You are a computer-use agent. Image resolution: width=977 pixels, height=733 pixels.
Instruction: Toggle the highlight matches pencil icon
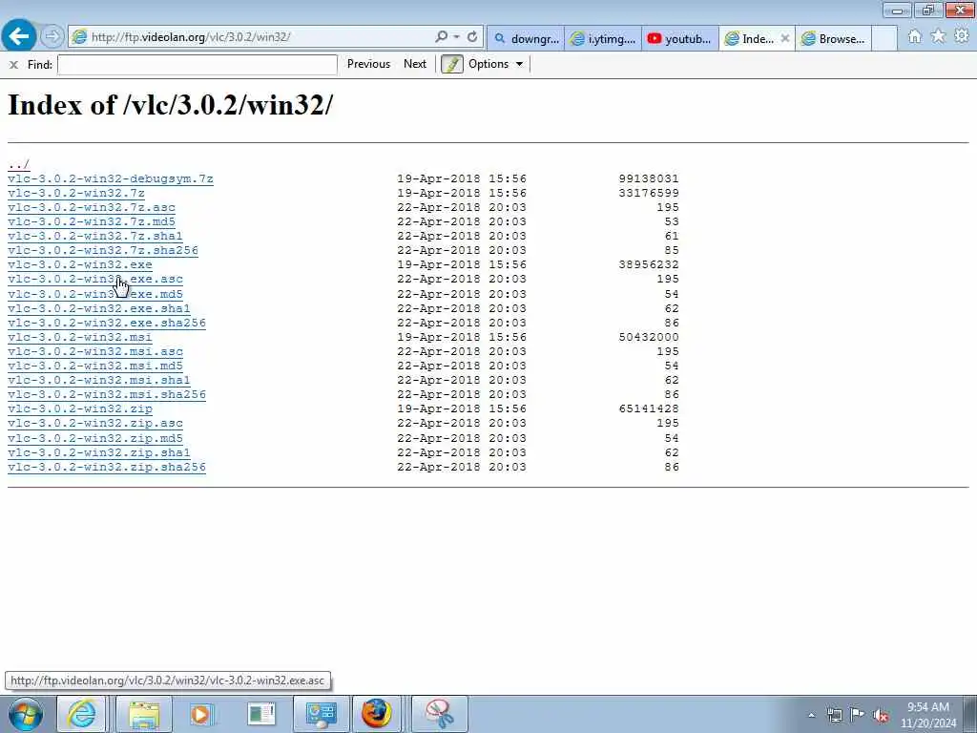coord(452,64)
